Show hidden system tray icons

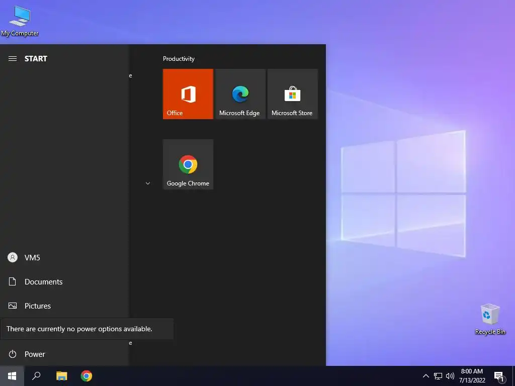tap(425, 376)
